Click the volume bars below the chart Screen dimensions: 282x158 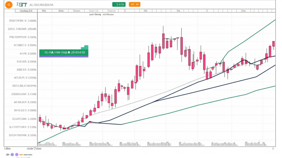pos(156,144)
